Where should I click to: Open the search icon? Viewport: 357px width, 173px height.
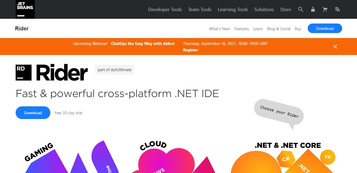[x=301, y=9]
